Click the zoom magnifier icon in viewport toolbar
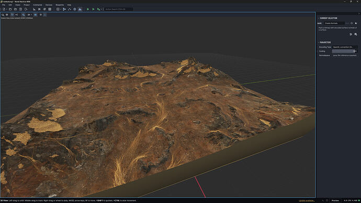Image resolution: width=361 pixels, height=203 pixels. (3, 15)
